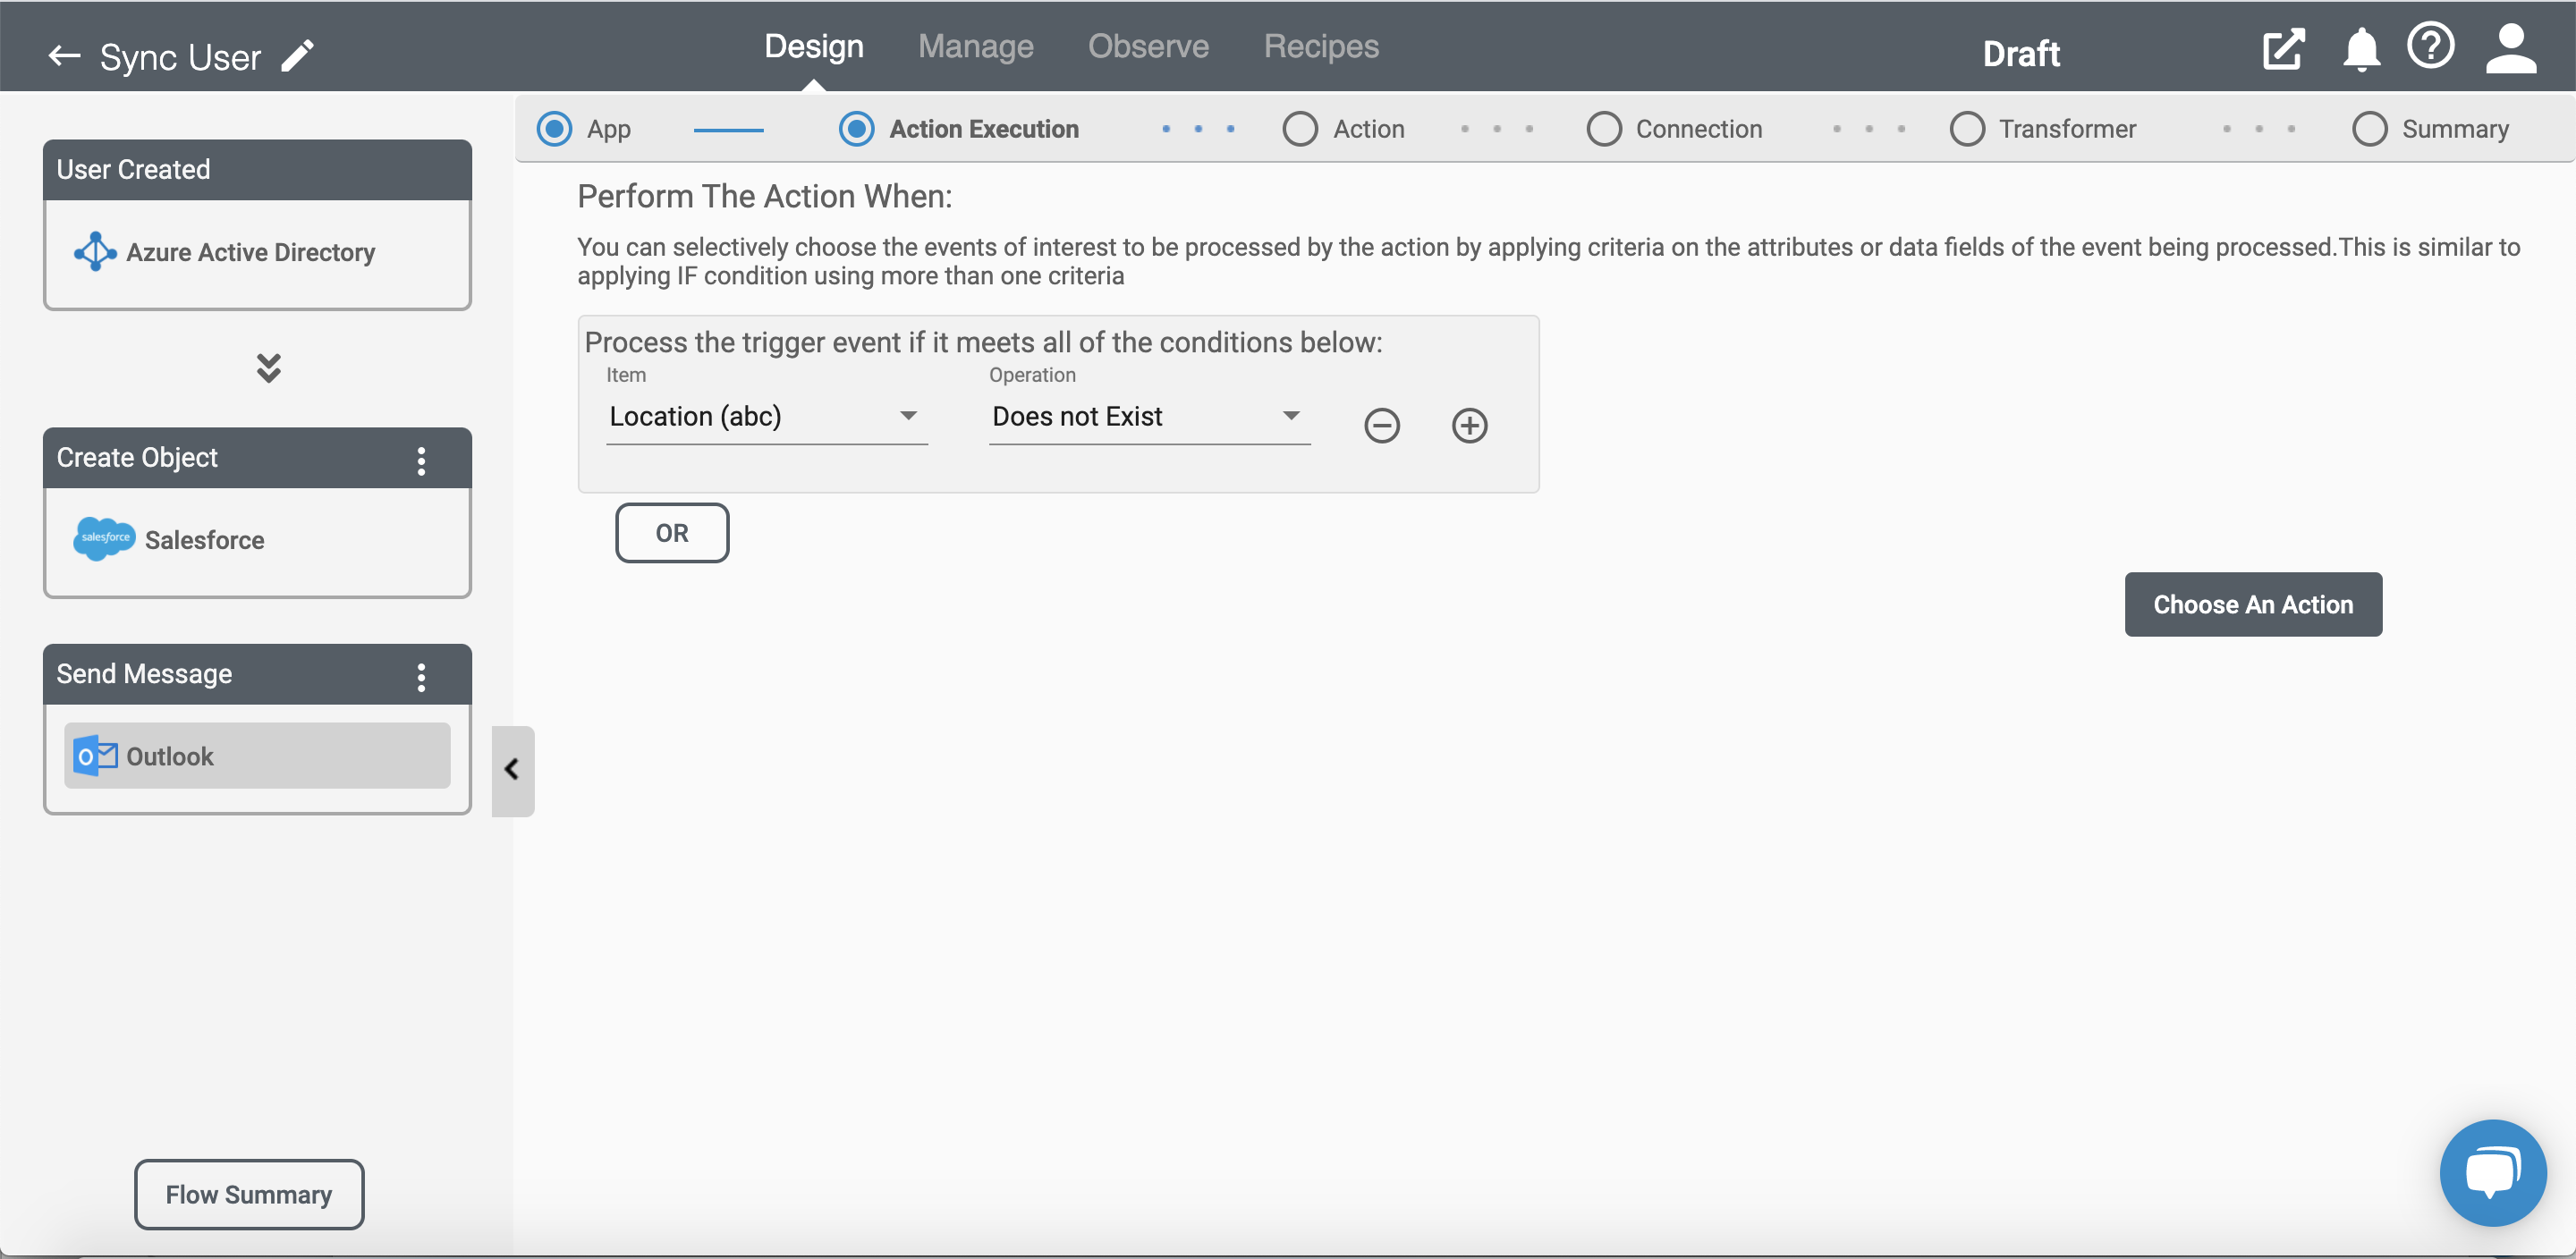This screenshot has width=2576, height=1259.
Task: Click the Salesforce cloud icon
Action: (104, 537)
